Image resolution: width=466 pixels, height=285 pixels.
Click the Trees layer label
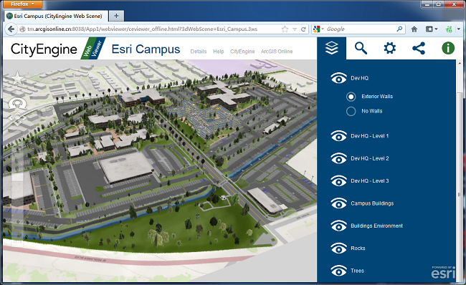[x=357, y=271]
